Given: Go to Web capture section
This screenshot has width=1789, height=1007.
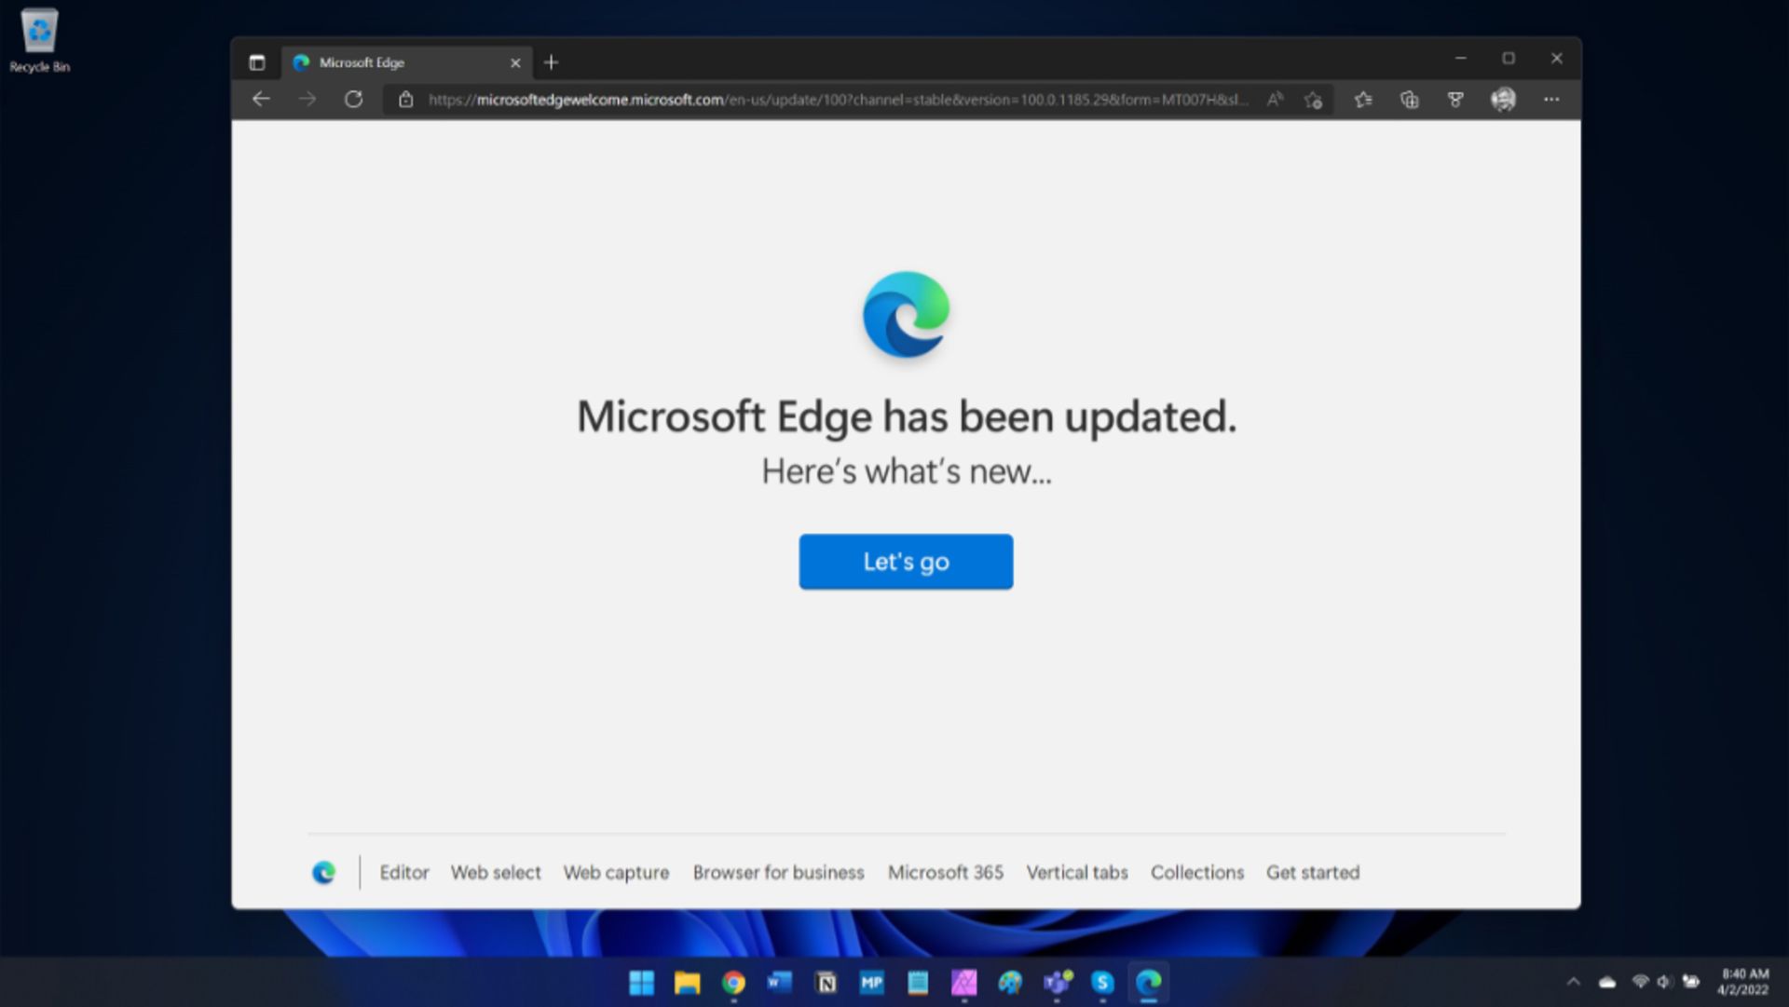Looking at the screenshot, I should coord(616,873).
